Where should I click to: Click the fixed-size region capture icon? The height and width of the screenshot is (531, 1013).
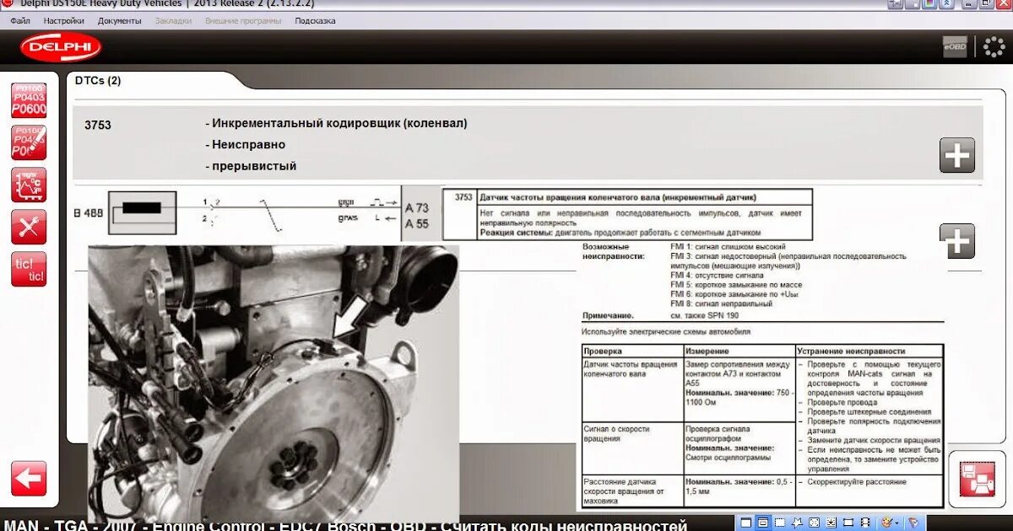click(x=848, y=523)
